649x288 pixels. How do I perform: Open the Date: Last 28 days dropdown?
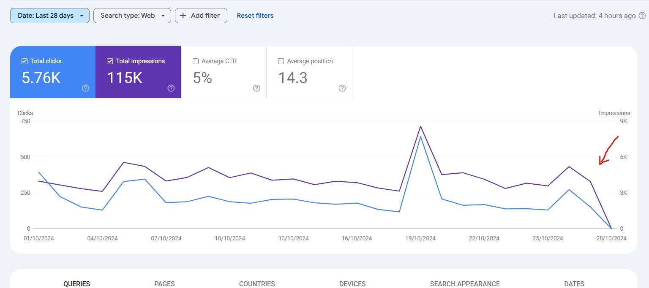point(50,16)
